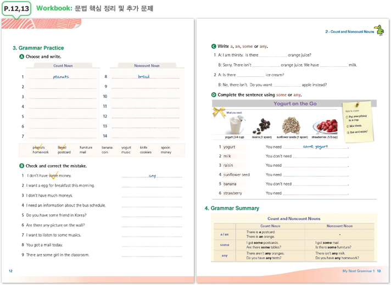The height and width of the screenshot is (285, 391).
Task: Click the word postcard in the word bank
Action: point(64,152)
